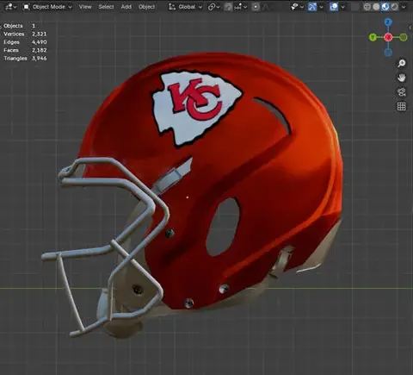Expand the sidebar with the small arrow
Image resolution: width=413 pixels, height=375 pixels.
[x=411, y=28]
